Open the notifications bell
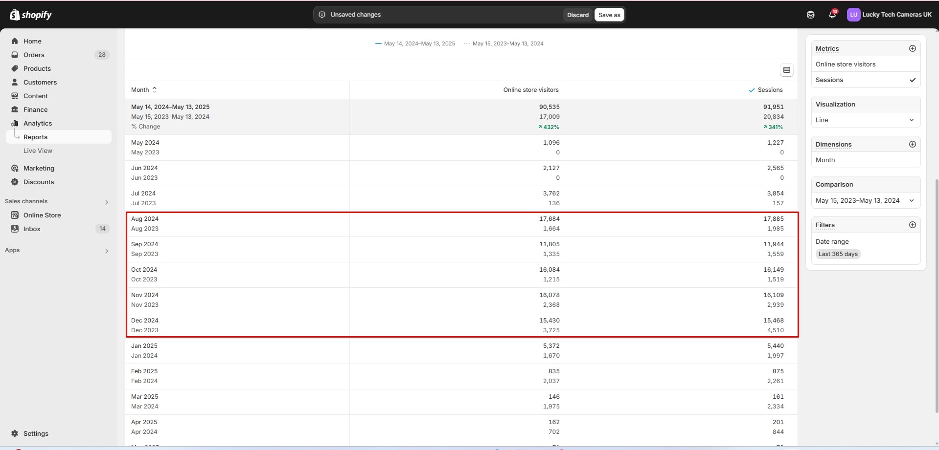Viewport: 939px width, 450px height. point(832,15)
